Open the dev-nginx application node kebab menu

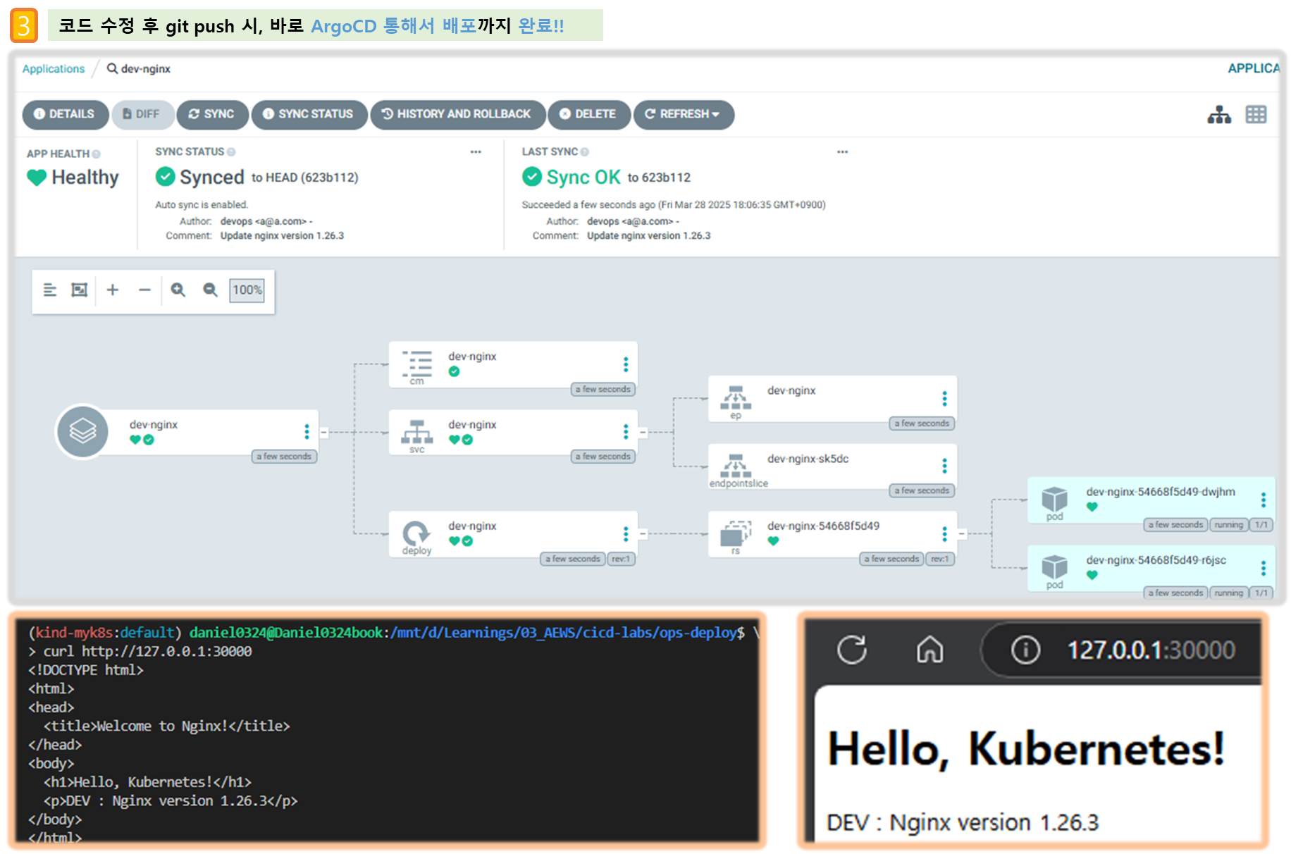tap(307, 431)
